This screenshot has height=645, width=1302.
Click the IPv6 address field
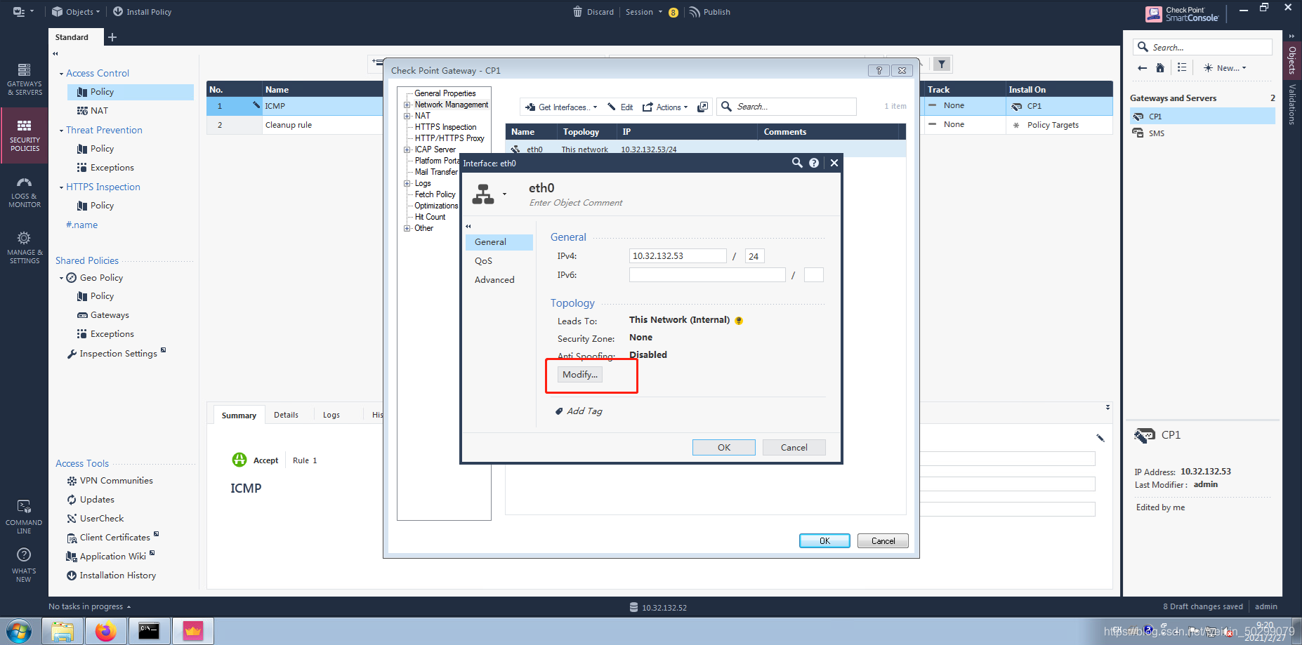[707, 275]
